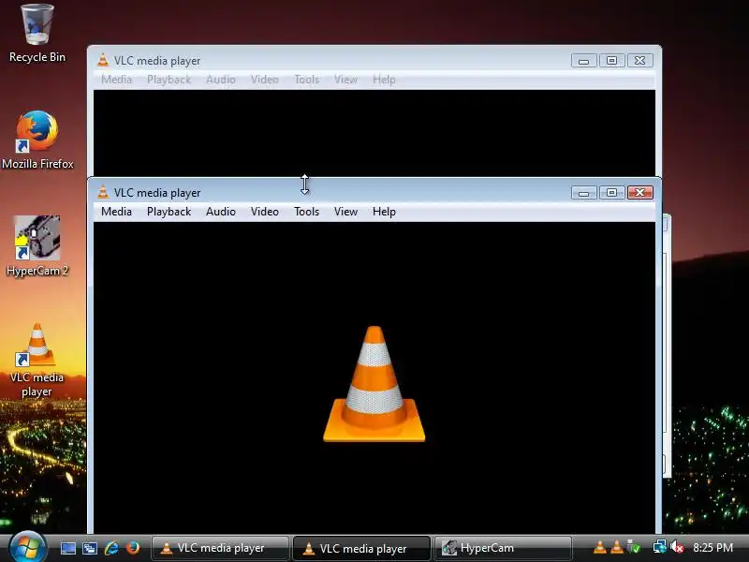The width and height of the screenshot is (749, 562).
Task: Open Audio menu in background VLC window
Action: (220, 80)
